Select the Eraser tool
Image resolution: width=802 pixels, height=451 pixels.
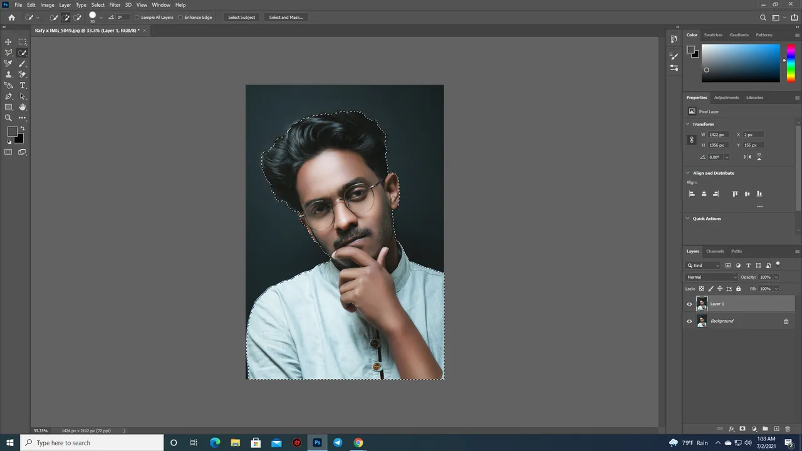click(x=23, y=75)
